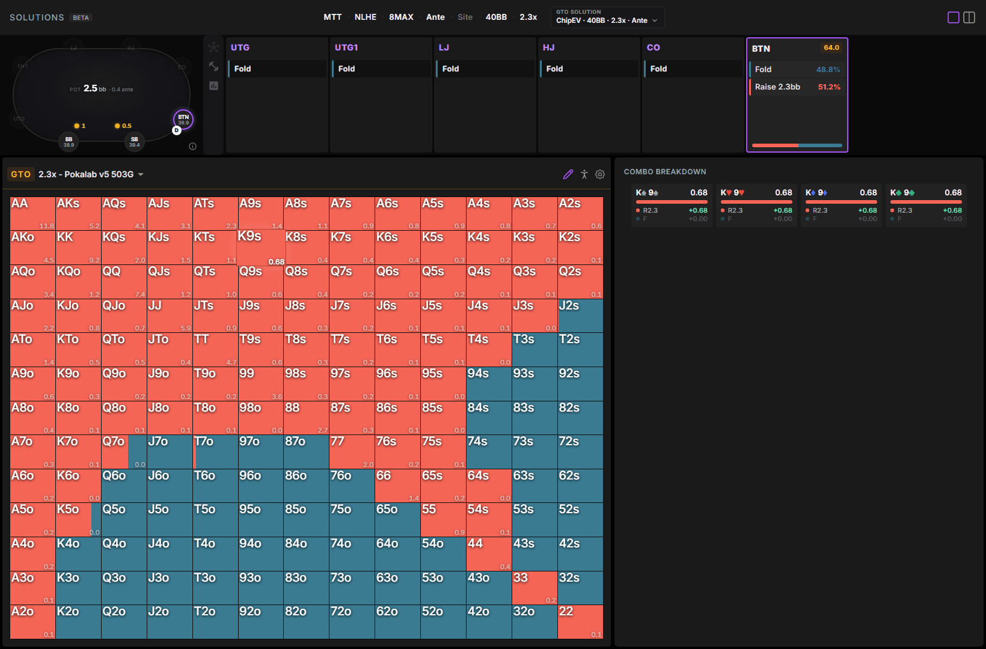This screenshot has height=649, width=986.
Task: Click the info icon by poker table
Action: 192,146
